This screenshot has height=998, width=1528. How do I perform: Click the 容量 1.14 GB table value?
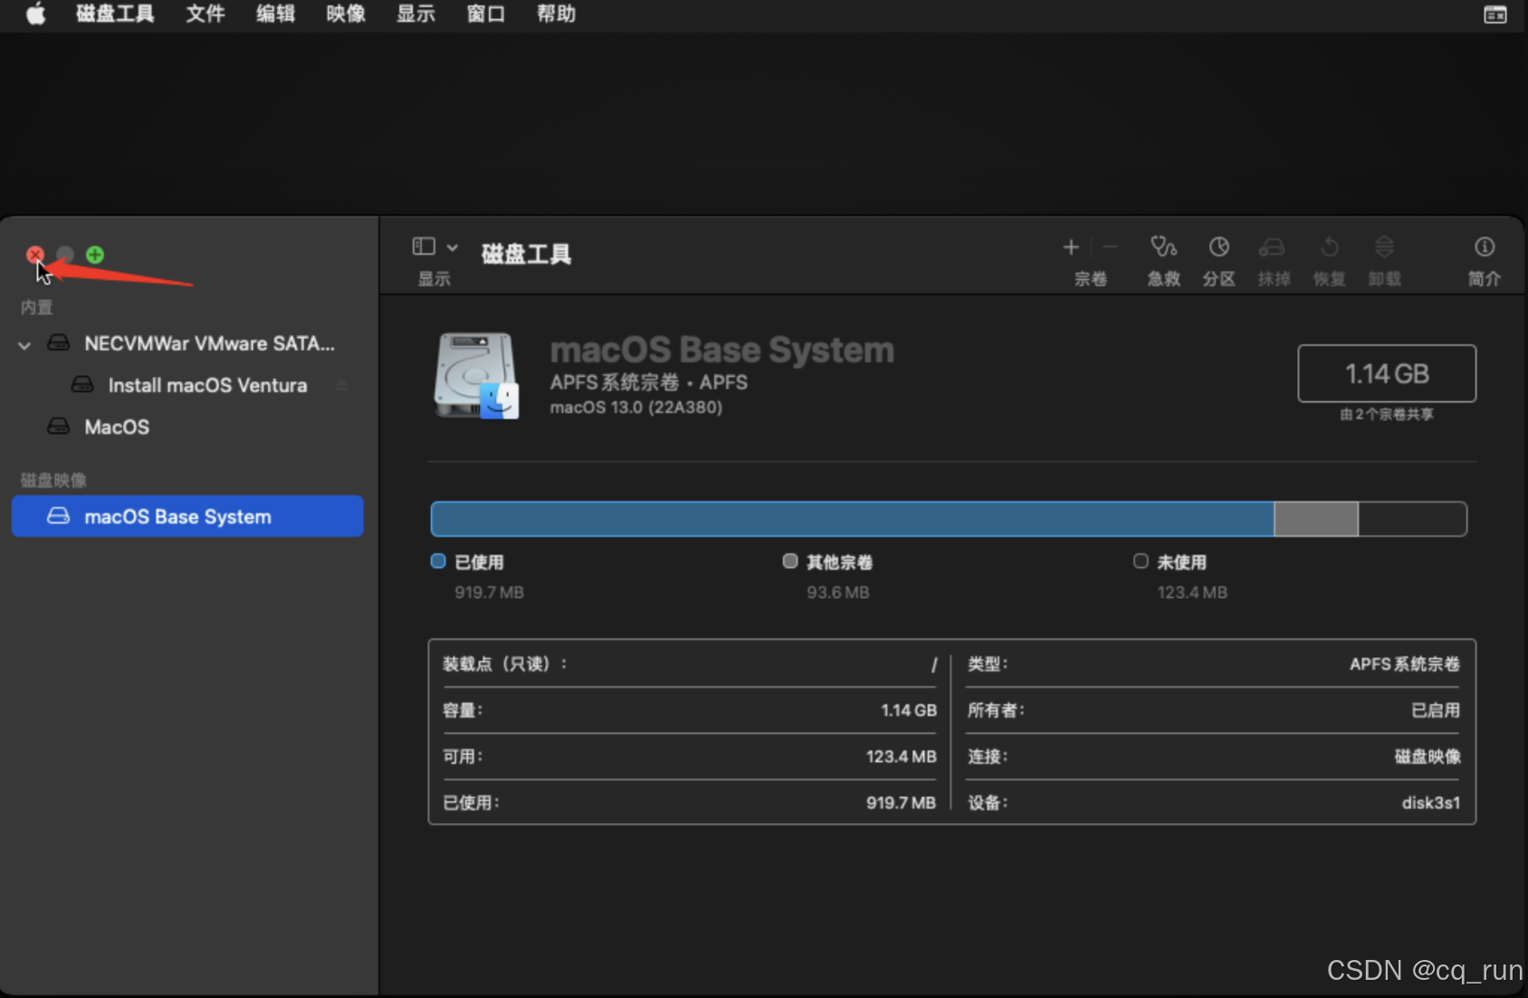coord(909,710)
